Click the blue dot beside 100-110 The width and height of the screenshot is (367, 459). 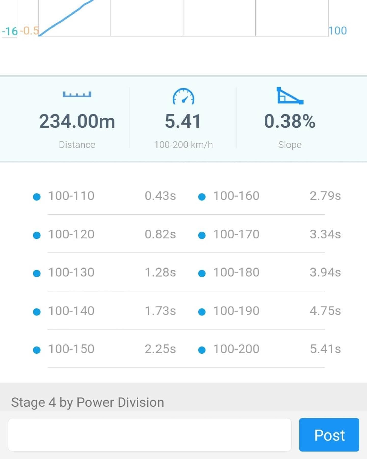coord(37,197)
